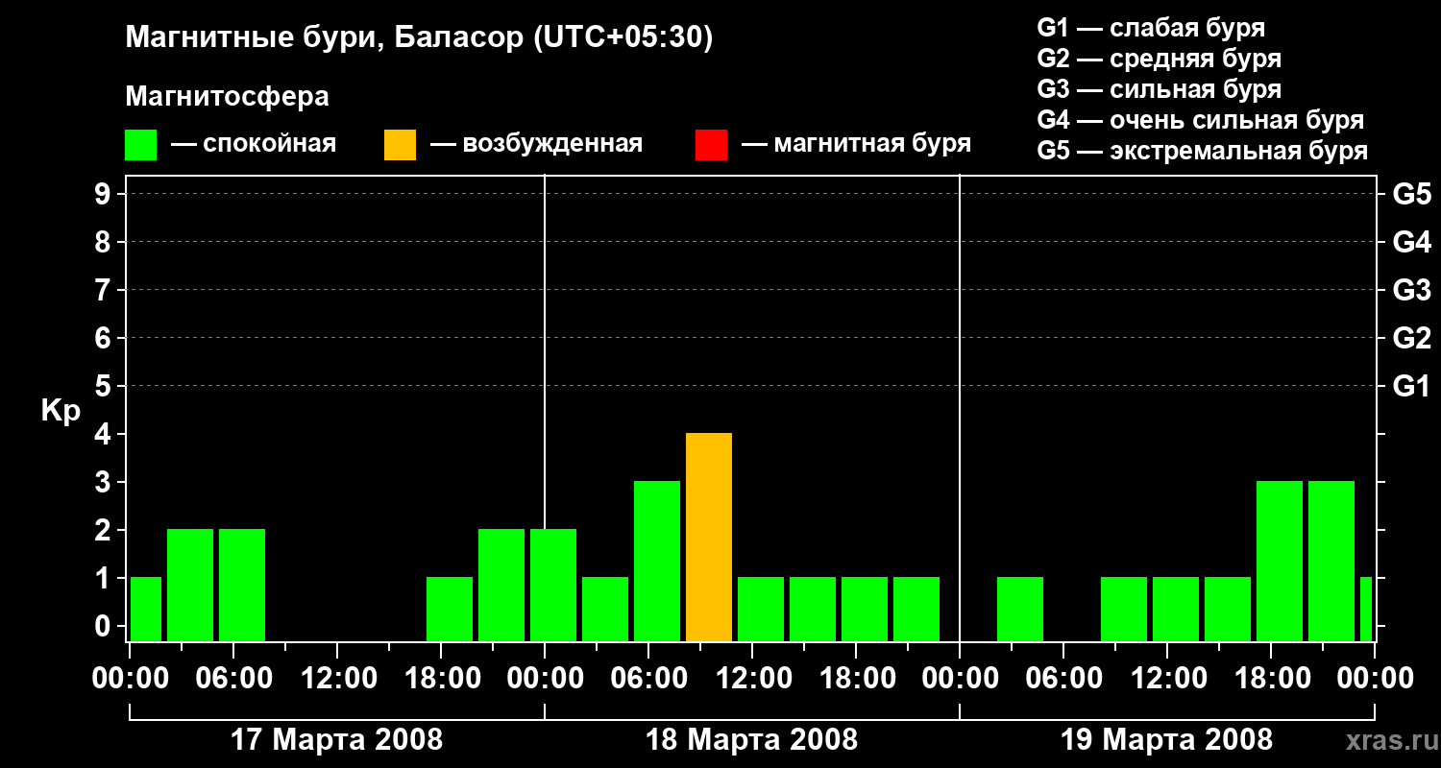Pick the Kp 2 bar just after midnight 18 March
1441x768 pixels.
[553, 586]
